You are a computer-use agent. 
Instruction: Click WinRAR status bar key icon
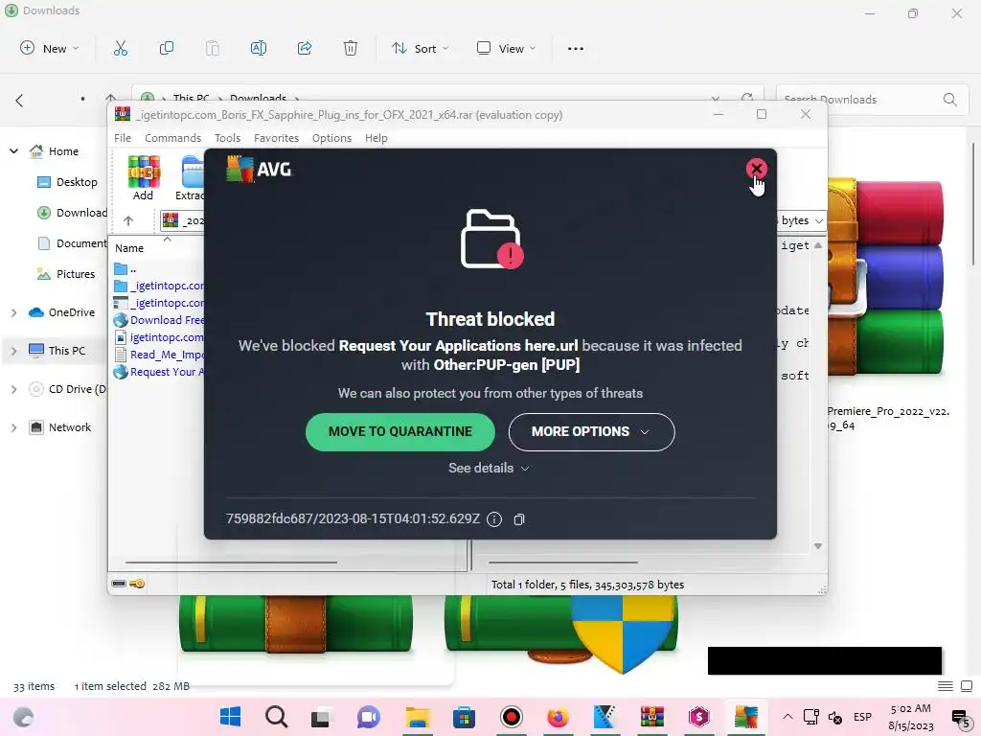[x=138, y=584]
